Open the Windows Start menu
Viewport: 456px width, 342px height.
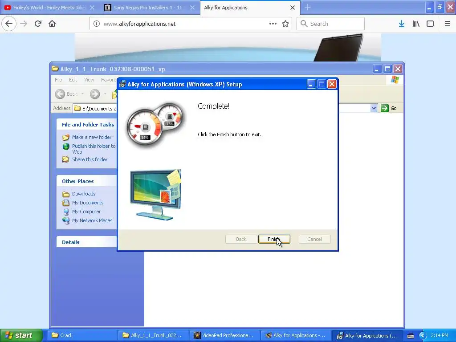point(21,335)
